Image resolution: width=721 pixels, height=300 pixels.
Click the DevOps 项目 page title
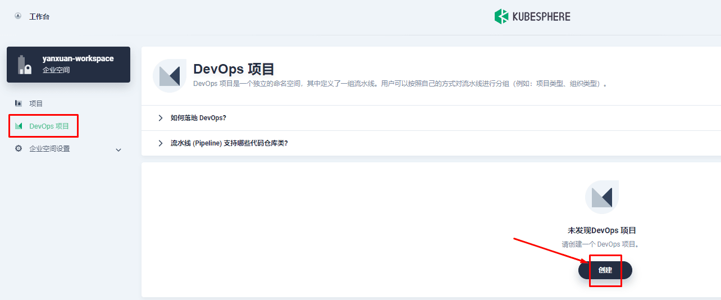(x=234, y=69)
